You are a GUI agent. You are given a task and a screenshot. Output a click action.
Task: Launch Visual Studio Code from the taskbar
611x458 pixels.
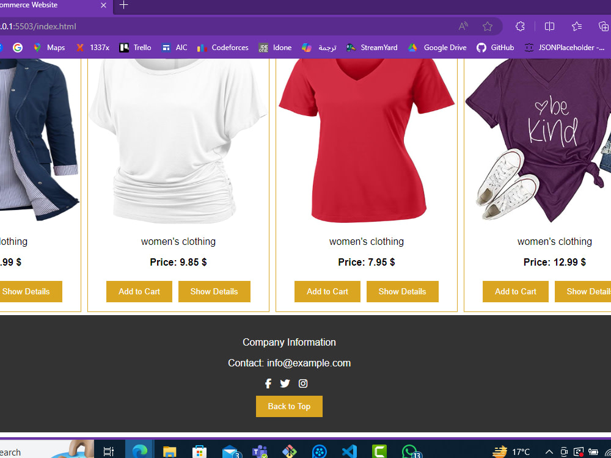point(349,451)
